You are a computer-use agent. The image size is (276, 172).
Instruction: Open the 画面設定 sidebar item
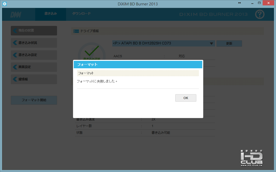pos(34,67)
